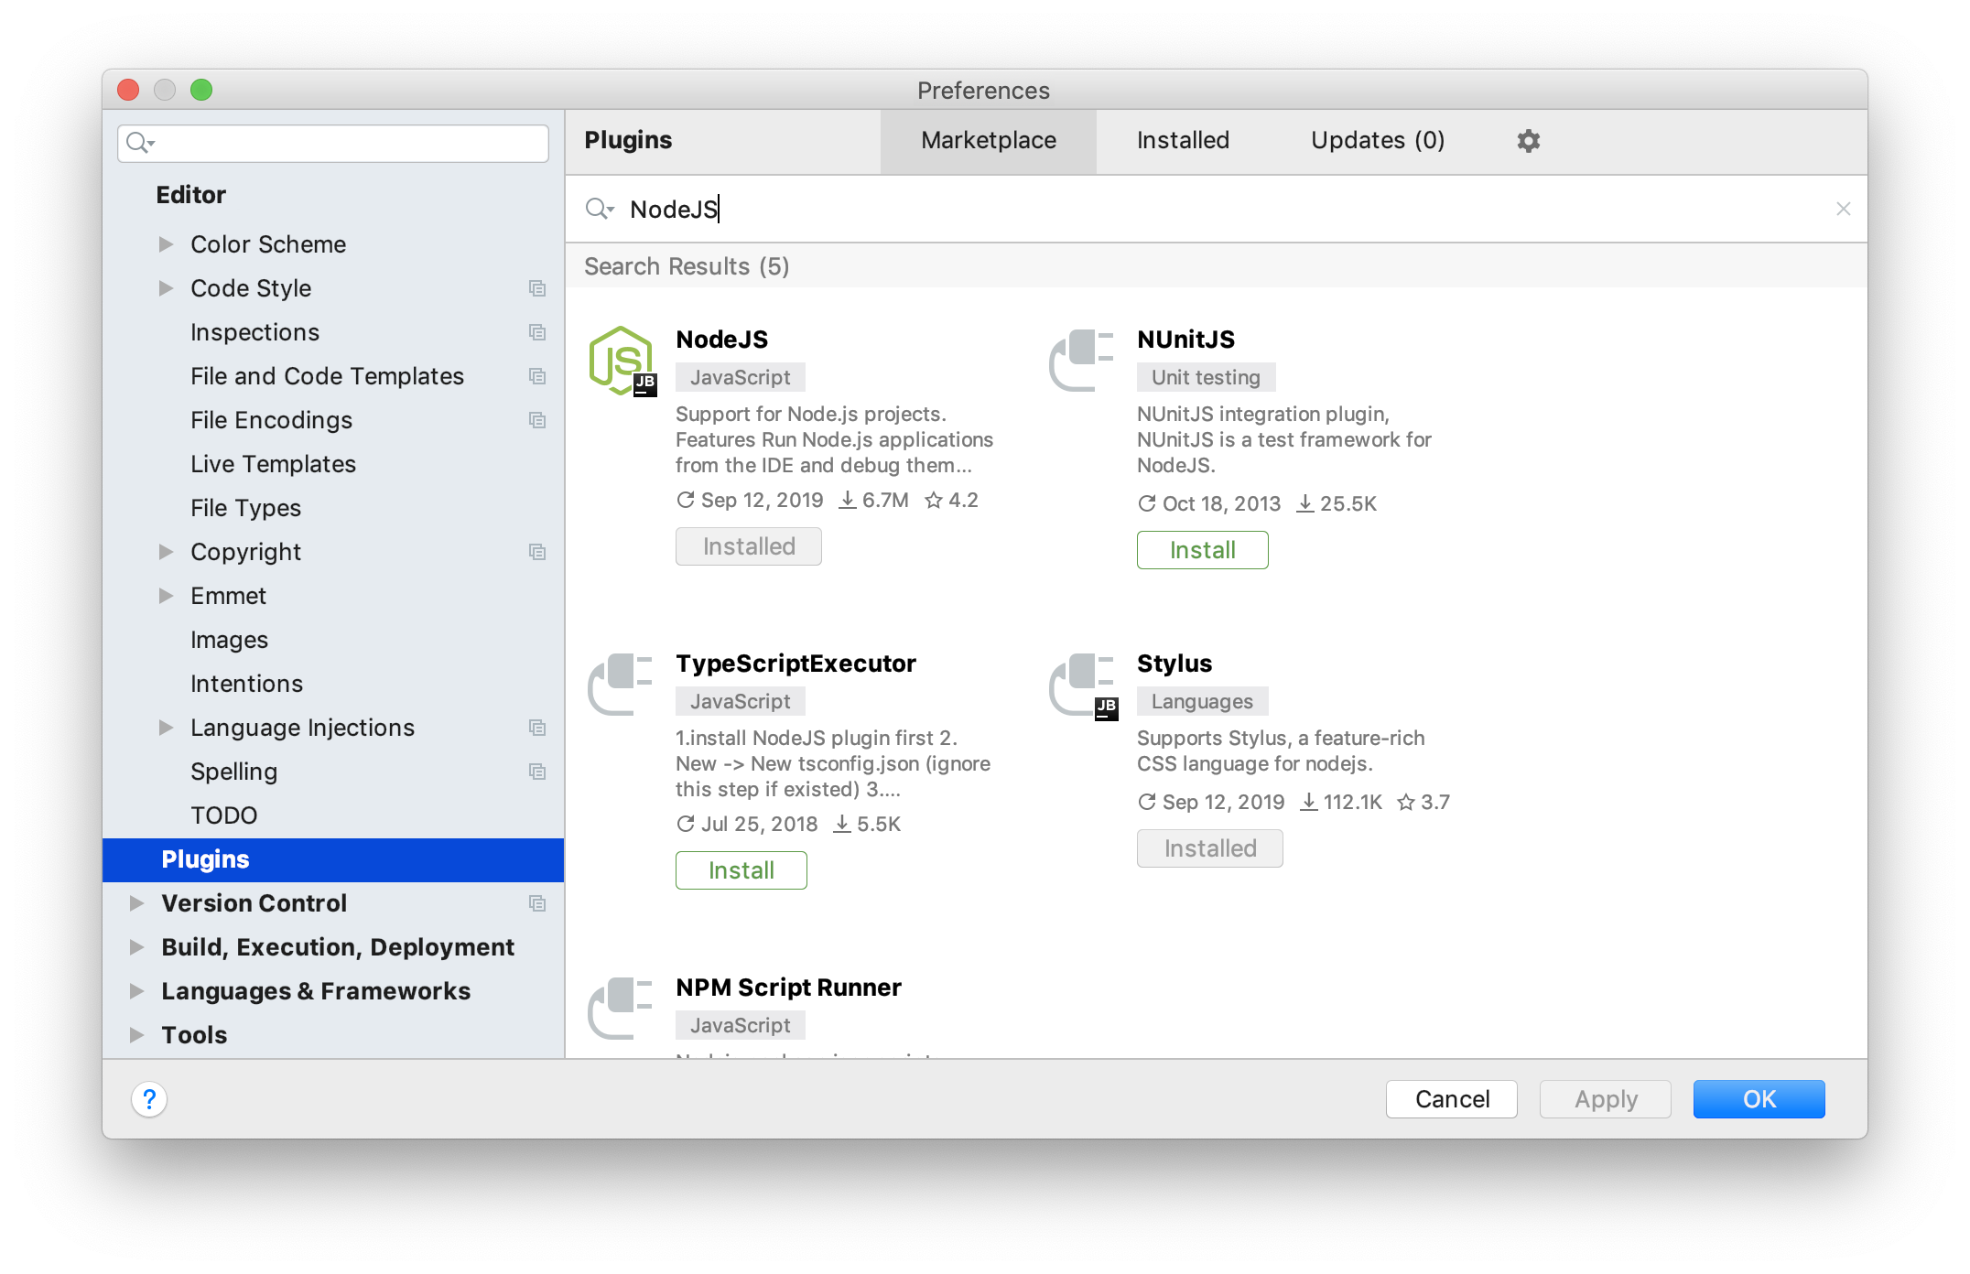Switch to the Installed tab
1970x1274 pixels.
coord(1182,140)
